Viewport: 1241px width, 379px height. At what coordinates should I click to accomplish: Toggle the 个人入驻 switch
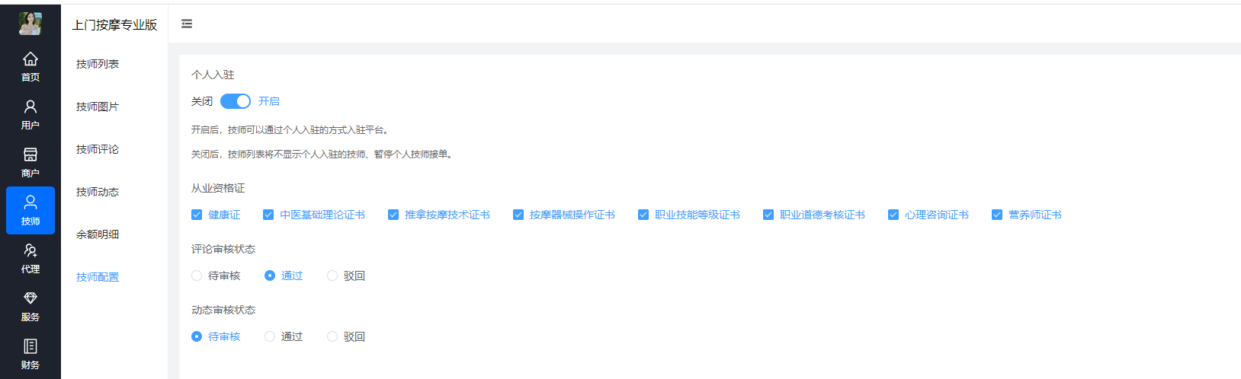tap(236, 101)
